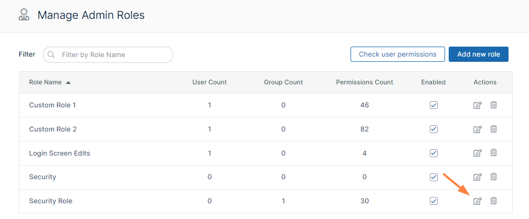Sort by the Role Name column arrow
This screenshot has width=529, height=219.
tap(68, 82)
